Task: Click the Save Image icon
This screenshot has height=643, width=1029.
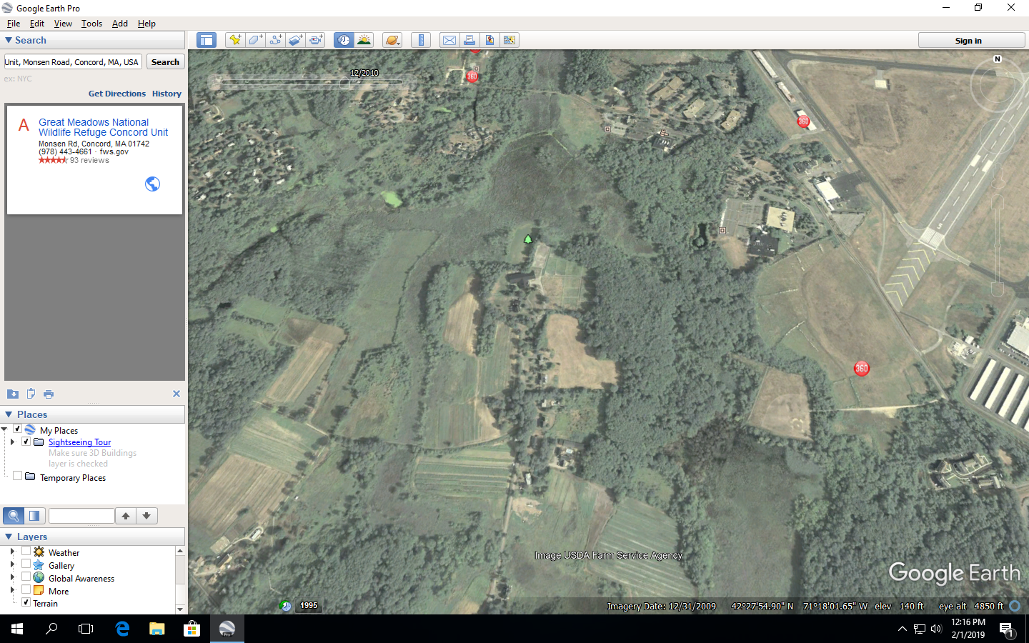Action: [x=489, y=40]
